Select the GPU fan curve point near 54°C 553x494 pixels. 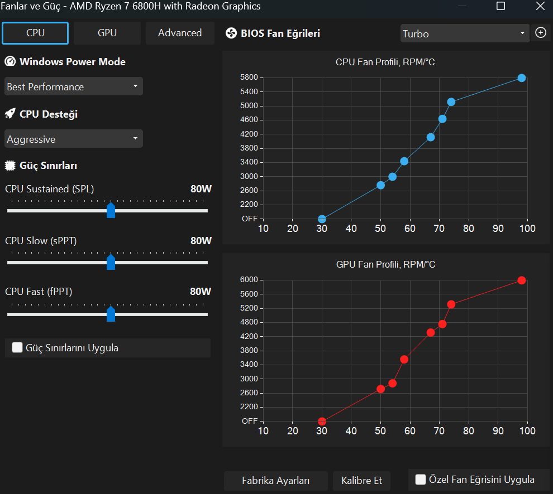click(x=392, y=384)
